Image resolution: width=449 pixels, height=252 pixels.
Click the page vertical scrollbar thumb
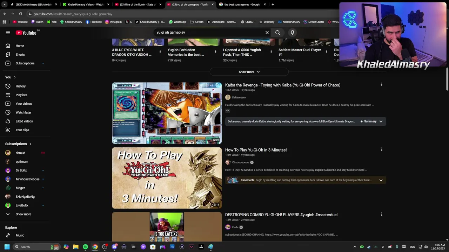[447, 79]
